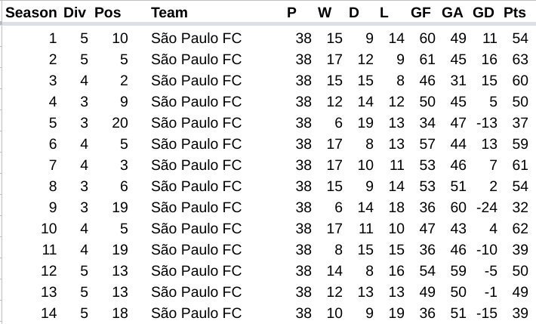
Task: Click the Pts value 63 in season 2
Action: point(519,60)
